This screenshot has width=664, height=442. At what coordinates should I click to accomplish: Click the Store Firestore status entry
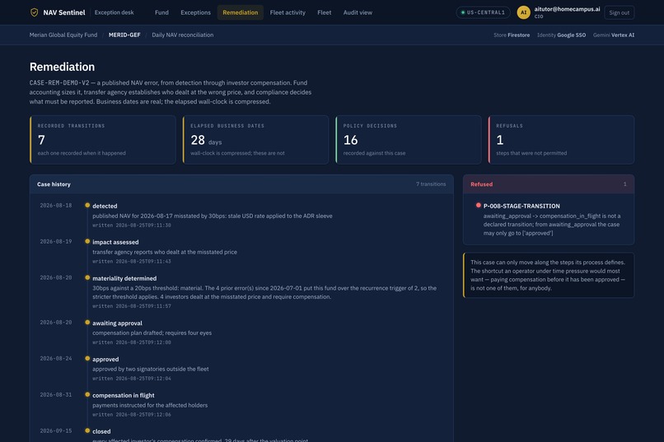click(512, 35)
